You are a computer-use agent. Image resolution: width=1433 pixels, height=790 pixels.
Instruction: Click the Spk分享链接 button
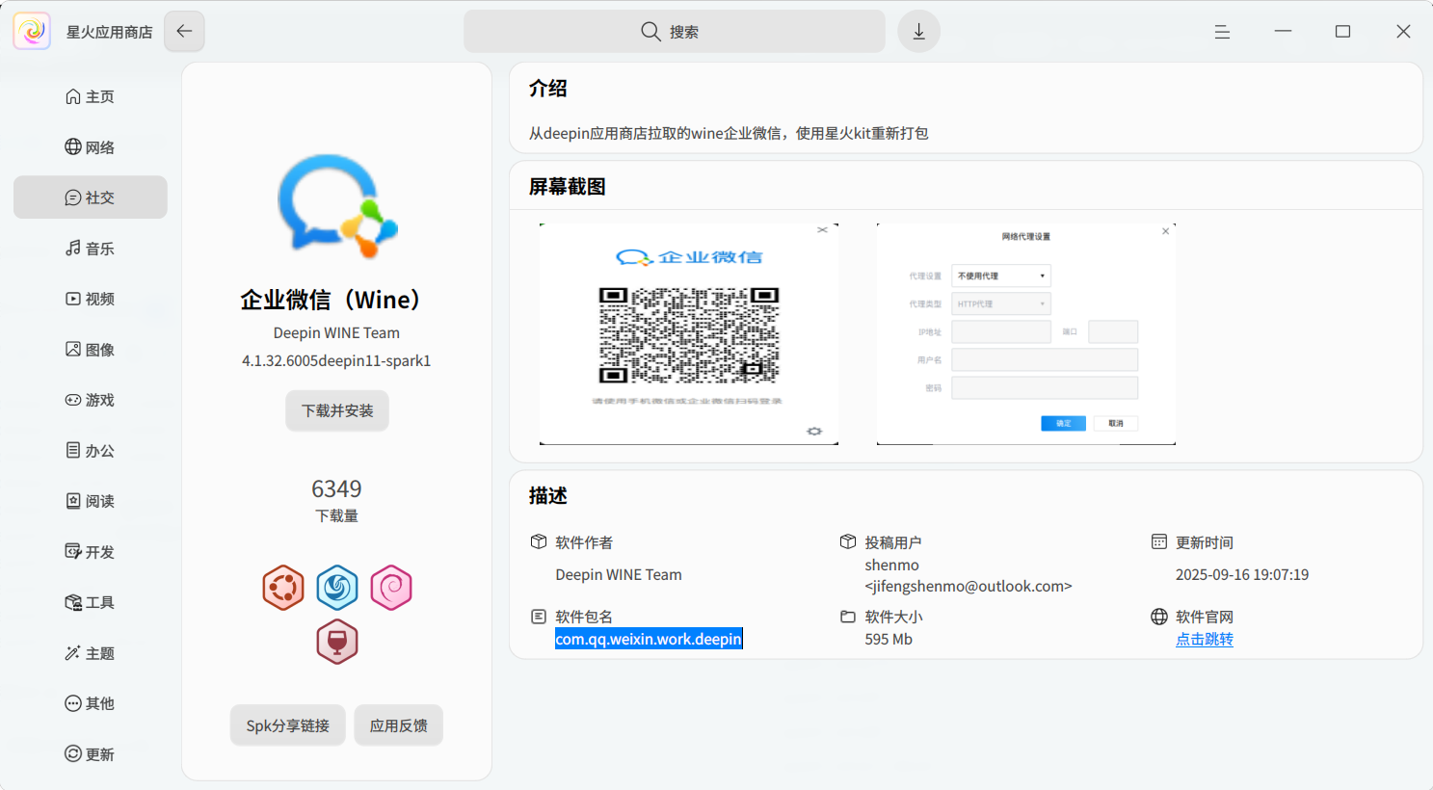tap(288, 725)
